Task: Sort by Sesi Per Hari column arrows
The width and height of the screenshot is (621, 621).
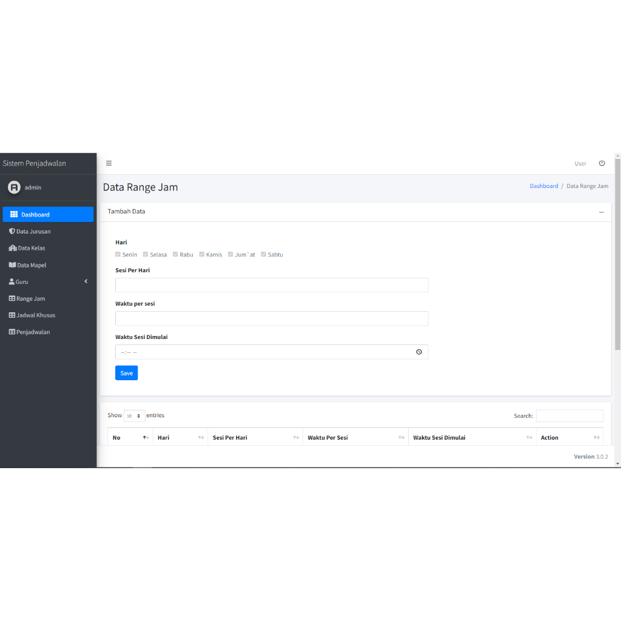Action: (x=296, y=437)
